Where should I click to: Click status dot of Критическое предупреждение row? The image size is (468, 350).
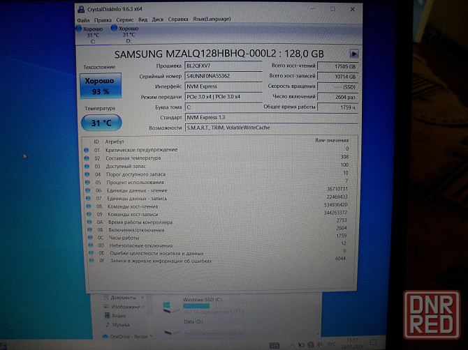pyautogui.click(x=86, y=150)
